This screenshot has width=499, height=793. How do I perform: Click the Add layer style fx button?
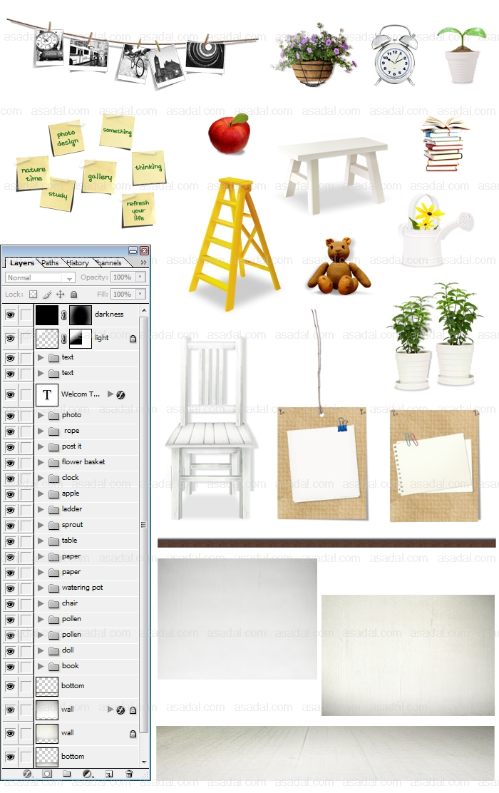(x=27, y=773)
